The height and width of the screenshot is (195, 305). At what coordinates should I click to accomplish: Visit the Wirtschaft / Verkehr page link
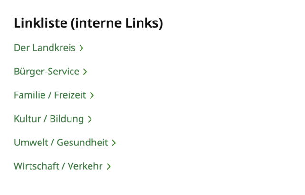62,166
